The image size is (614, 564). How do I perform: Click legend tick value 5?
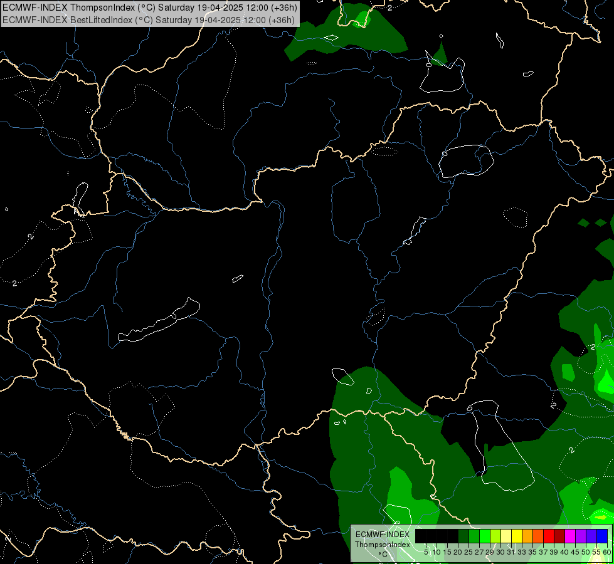click(426, 552)
